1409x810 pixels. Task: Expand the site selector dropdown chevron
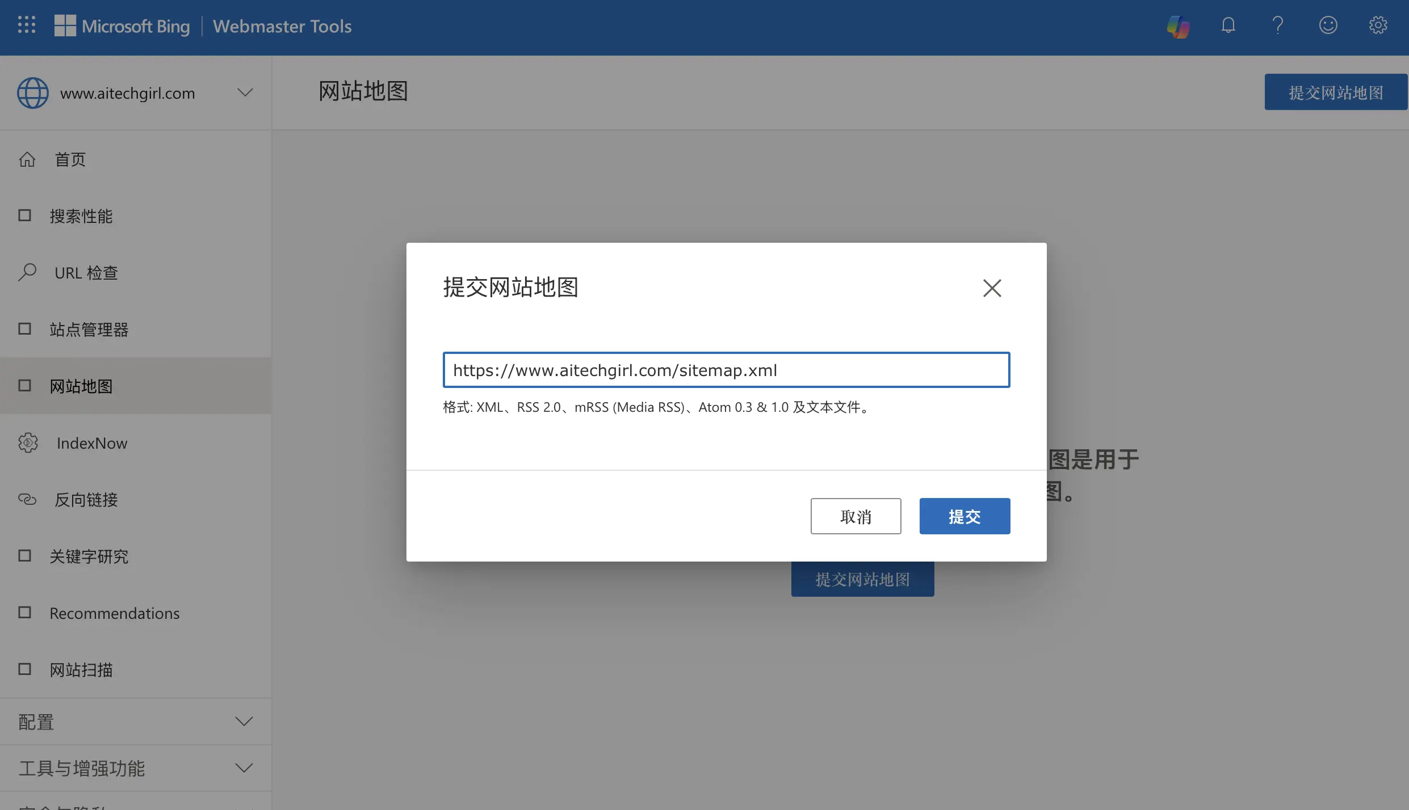click(245, 92)
